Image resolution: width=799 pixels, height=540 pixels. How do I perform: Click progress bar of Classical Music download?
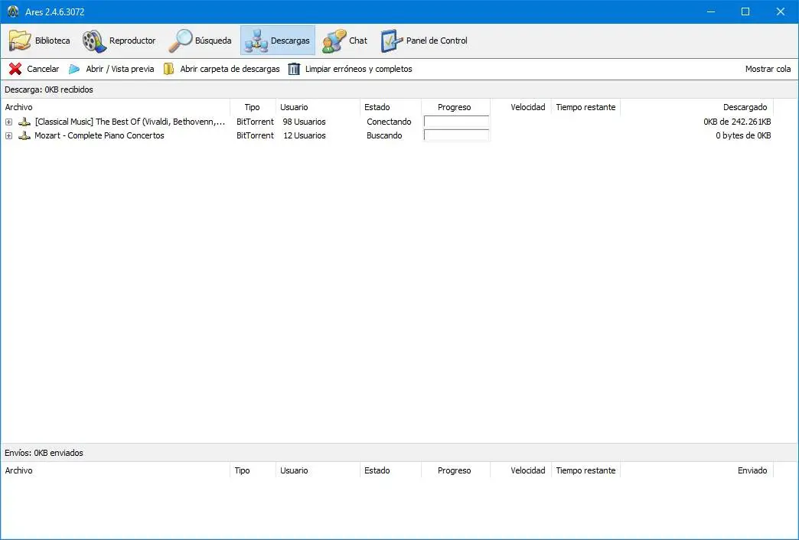click(x=457, y=122)
